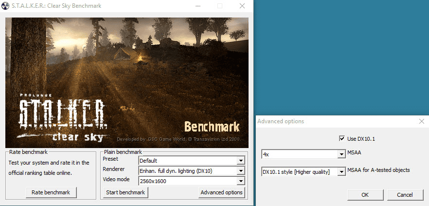Confirm with OK in Advanced options
429x206 pixels.
click(x=365, y=195)
